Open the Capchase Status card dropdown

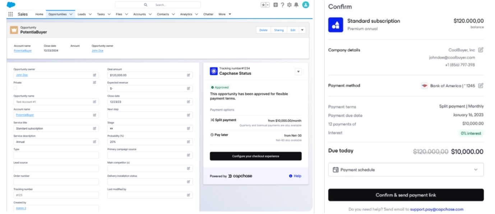point(298,71)
